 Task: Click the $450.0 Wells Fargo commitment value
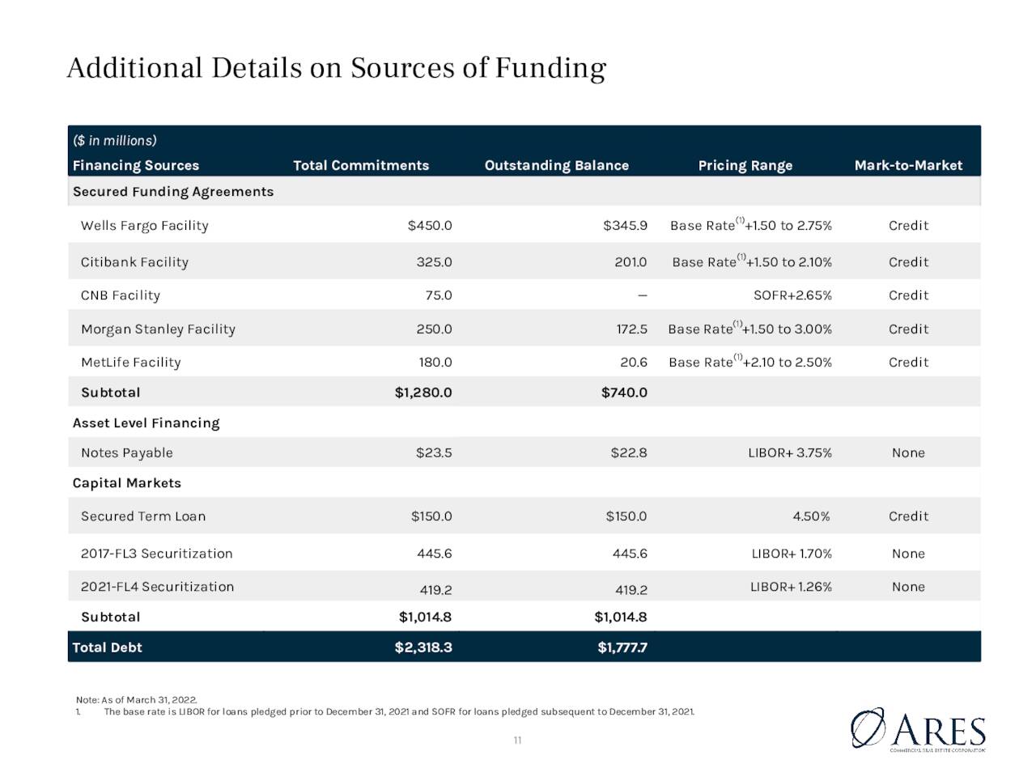click(x=430, y=226)
